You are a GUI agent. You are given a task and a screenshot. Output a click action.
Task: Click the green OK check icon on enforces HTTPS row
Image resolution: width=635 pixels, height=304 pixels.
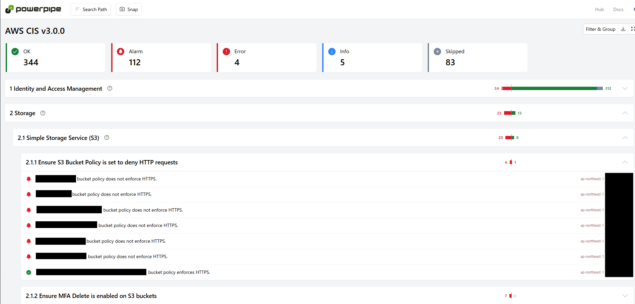tap(29, 272)
